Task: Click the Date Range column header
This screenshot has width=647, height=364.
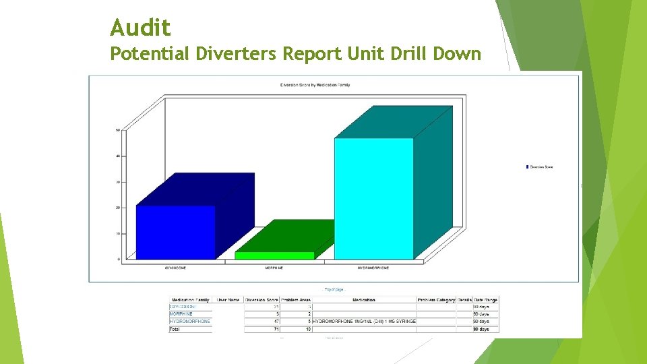Action: (486, 300)
